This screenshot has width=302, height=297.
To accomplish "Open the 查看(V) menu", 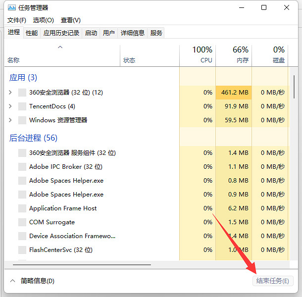I will pyautogui.click(x=70, y=20).
